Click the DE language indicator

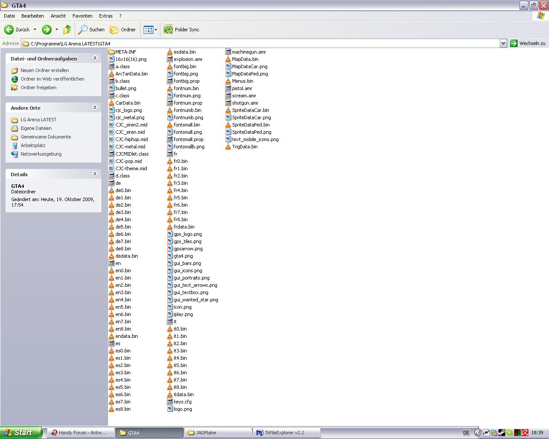(466, 433)
